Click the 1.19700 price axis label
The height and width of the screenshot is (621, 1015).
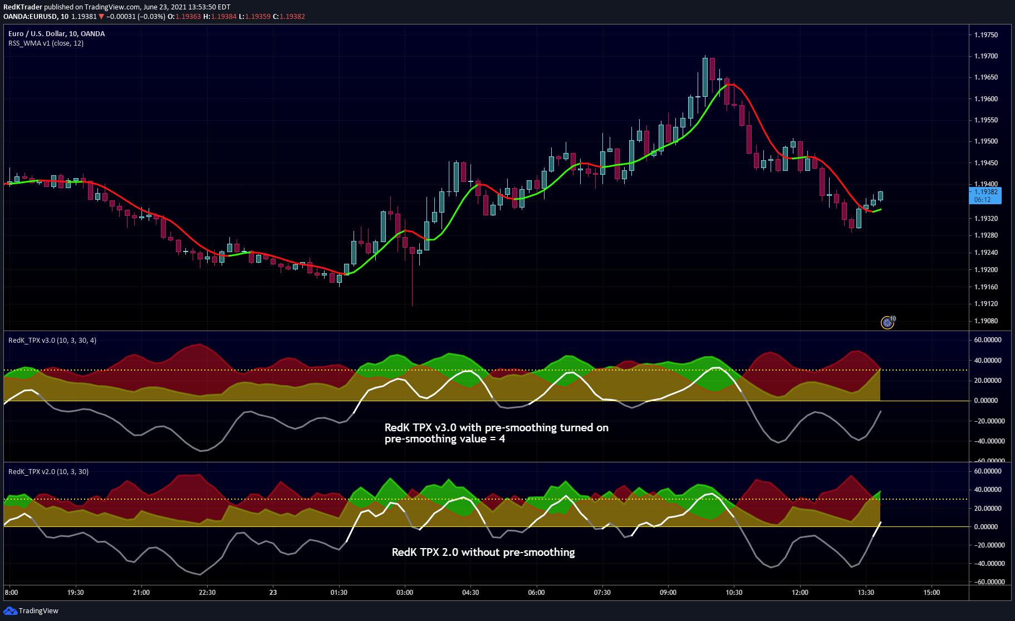pyautogui.click(x=986, y=56)
